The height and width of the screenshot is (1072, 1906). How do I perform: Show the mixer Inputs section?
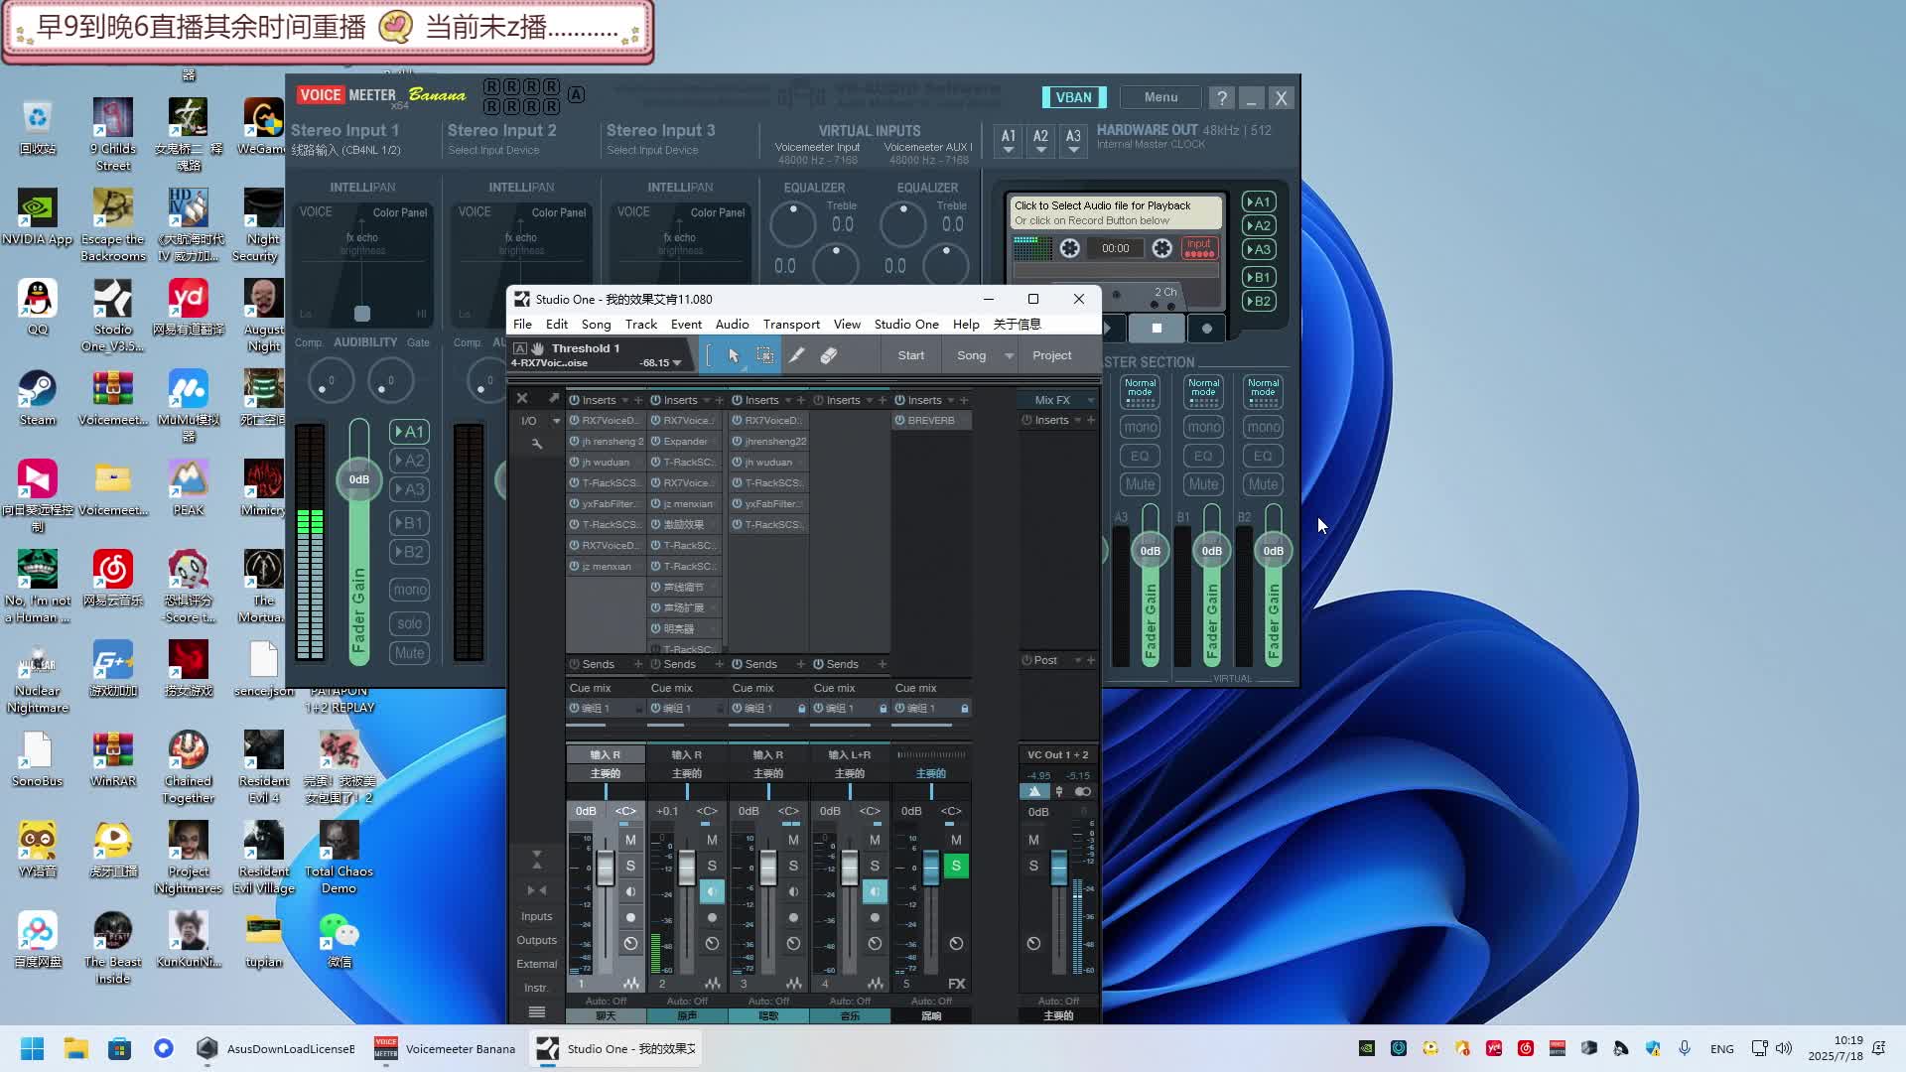(x=537, y=916)
